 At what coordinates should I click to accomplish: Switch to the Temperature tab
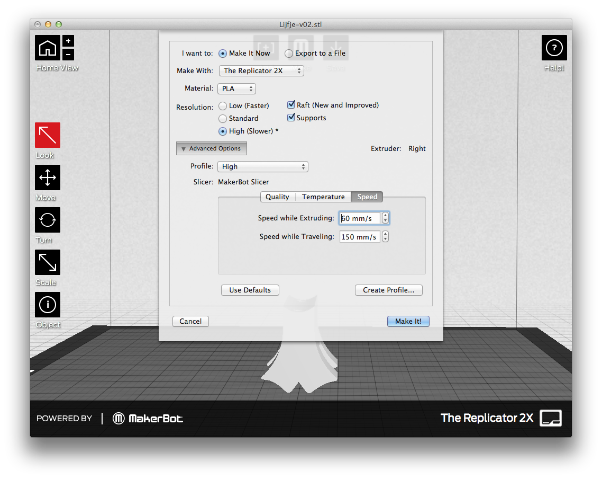[x=323, y=197]
